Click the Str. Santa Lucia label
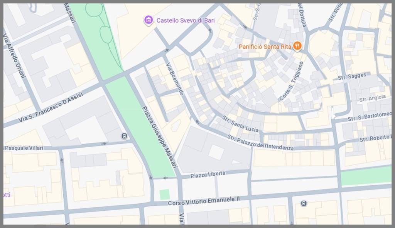Image resolution: width=395 pixels, height=228 pixels. (240, 124)
